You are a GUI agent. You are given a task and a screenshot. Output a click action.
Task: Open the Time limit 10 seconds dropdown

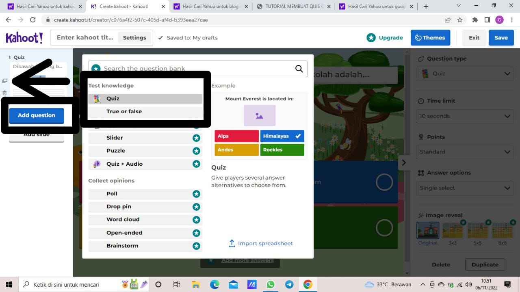[465, 116]
